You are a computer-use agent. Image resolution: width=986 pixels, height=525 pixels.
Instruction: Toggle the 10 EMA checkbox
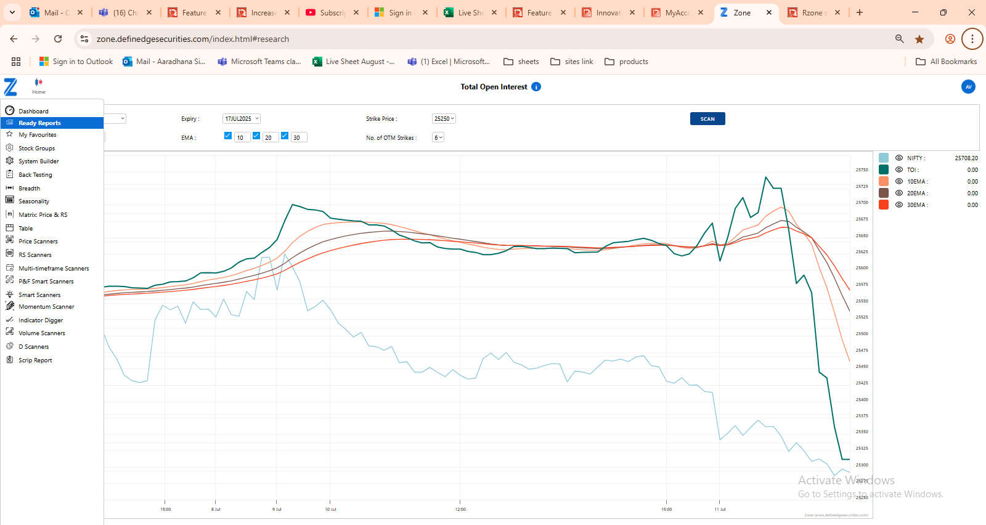pyautogui.click(x=228, y=136)
